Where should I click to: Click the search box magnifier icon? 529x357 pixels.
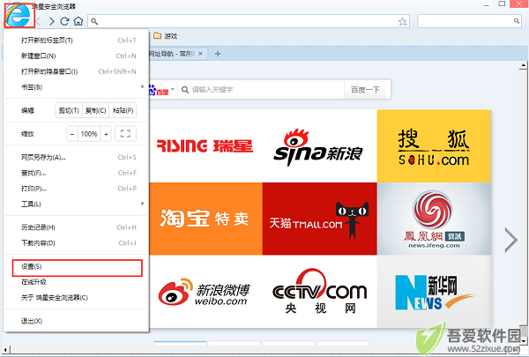(x=516, y=21)
